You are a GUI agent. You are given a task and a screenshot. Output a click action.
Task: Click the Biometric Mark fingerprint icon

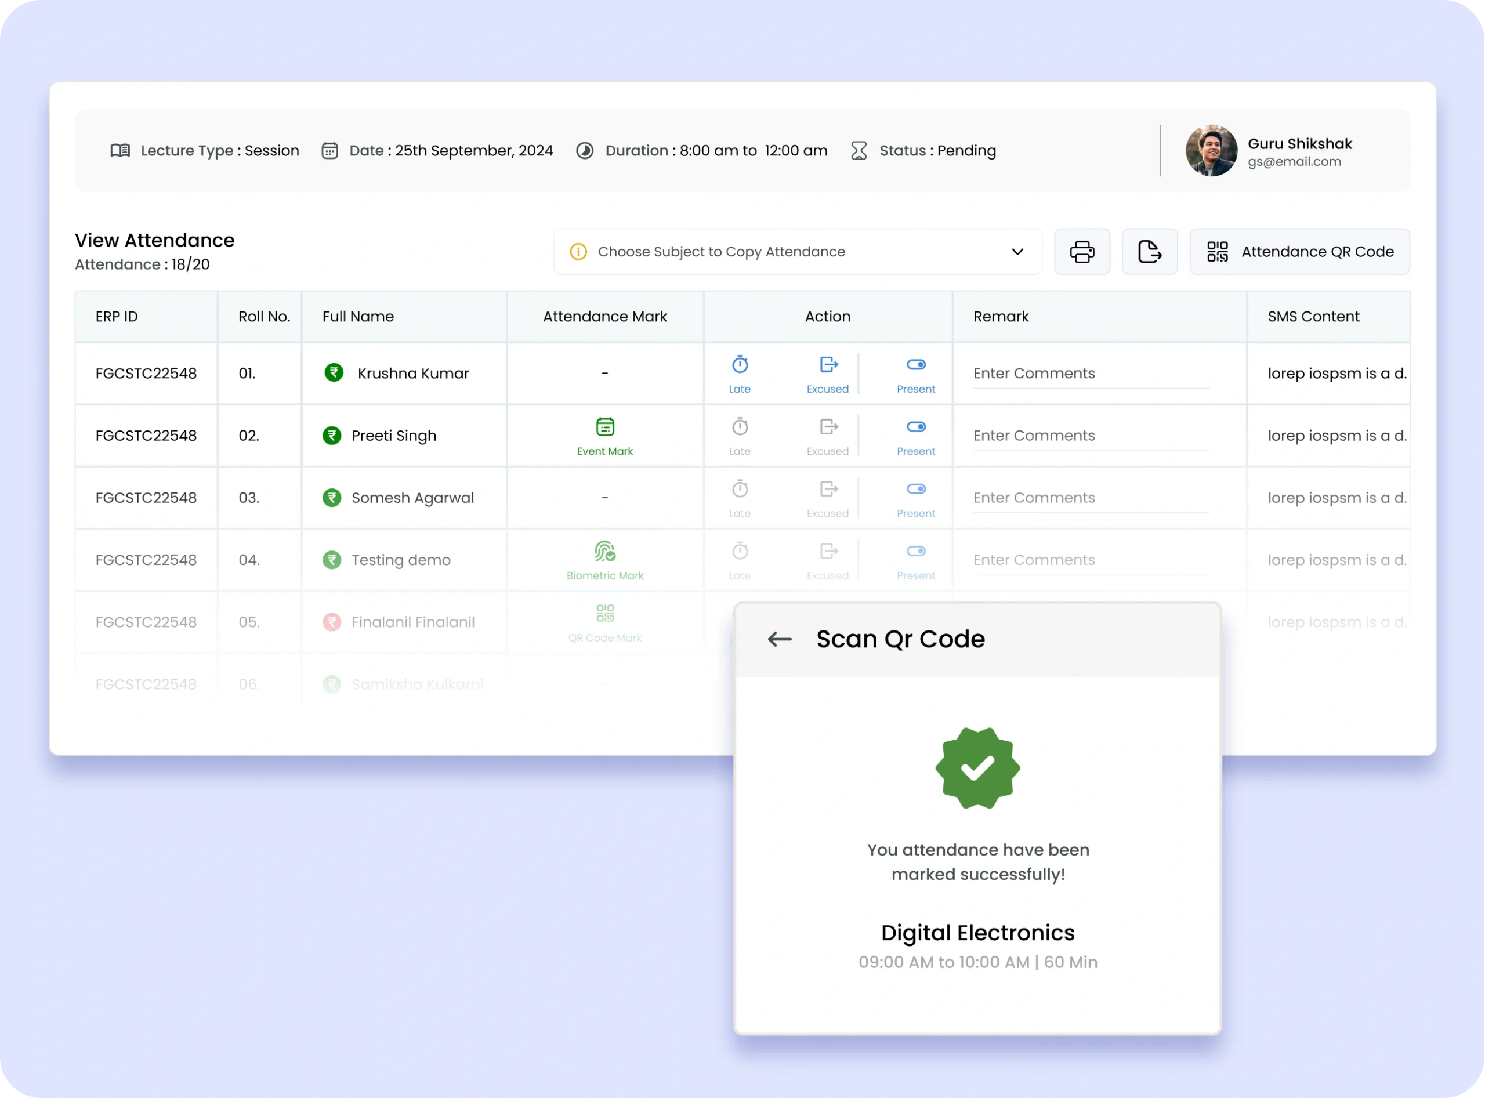[x=604, y=551]
